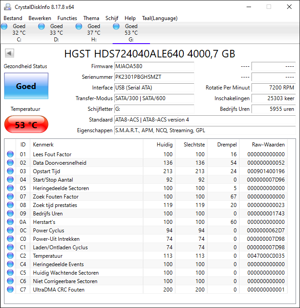Screen dimensions: 300x308
Task: Click status orb of Zoek Fouten Factor row
Action: (10, 196)
